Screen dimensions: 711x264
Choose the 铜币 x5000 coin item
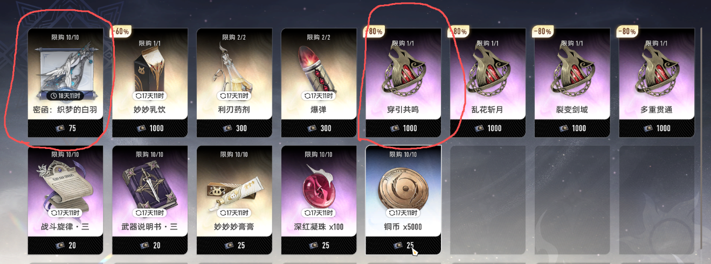pos(403,200)
